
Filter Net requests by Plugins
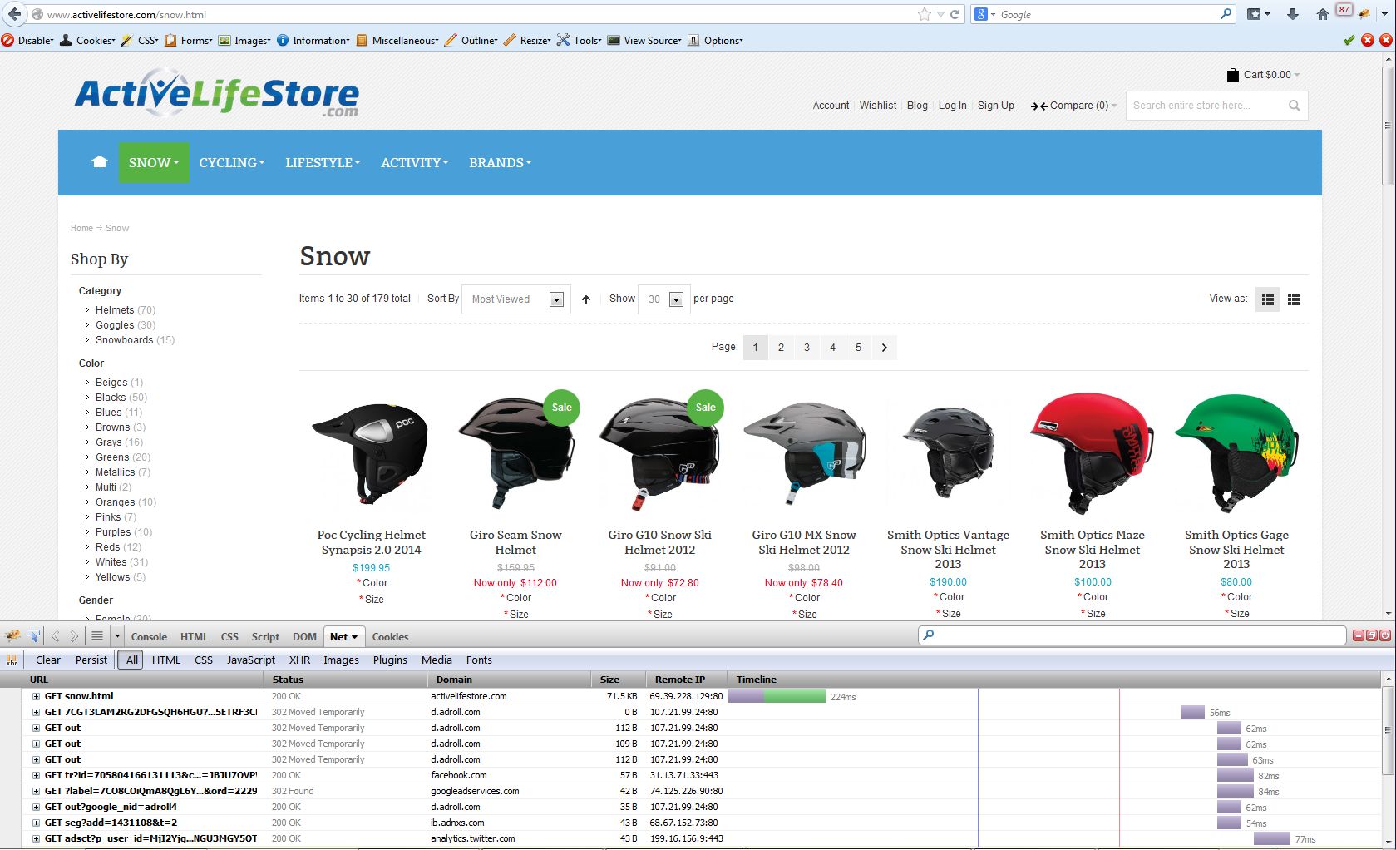(x=390, y=660)
